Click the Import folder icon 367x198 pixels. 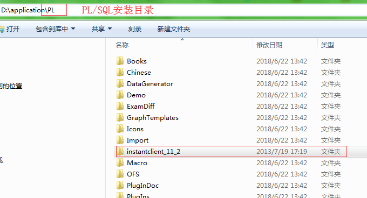pyautogui.click(x=120, y=140)
